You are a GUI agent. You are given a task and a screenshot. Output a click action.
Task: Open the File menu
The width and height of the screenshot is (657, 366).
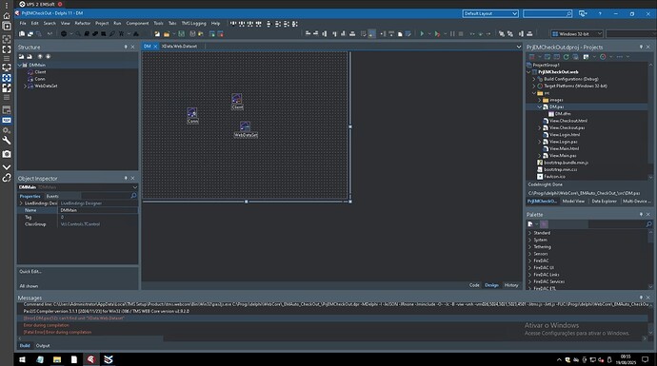click(x=23, y=24)
